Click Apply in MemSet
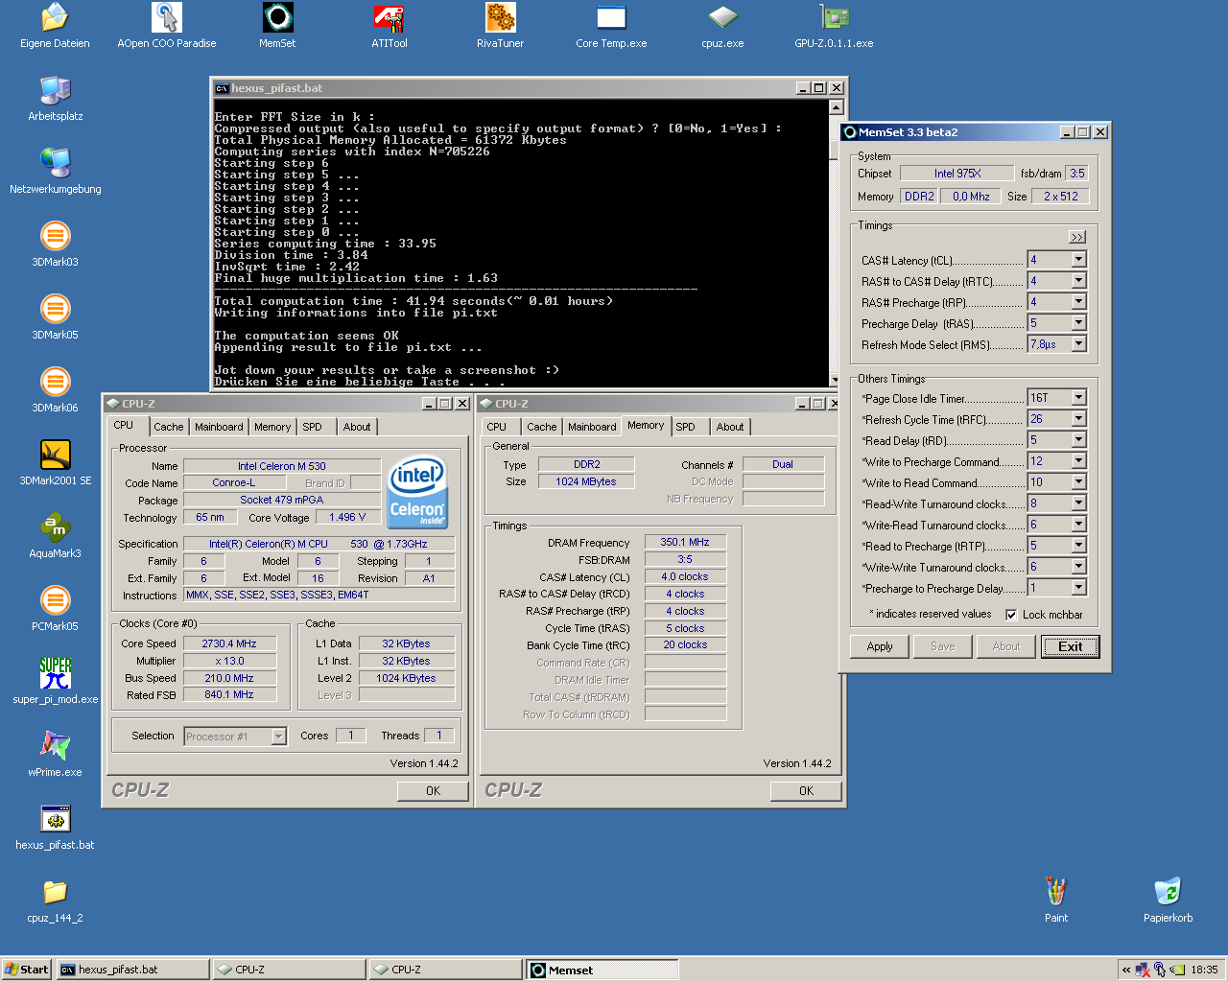The height and width of the screenshot is (982, 1228). pyautogui.click(x=880, y=646)
